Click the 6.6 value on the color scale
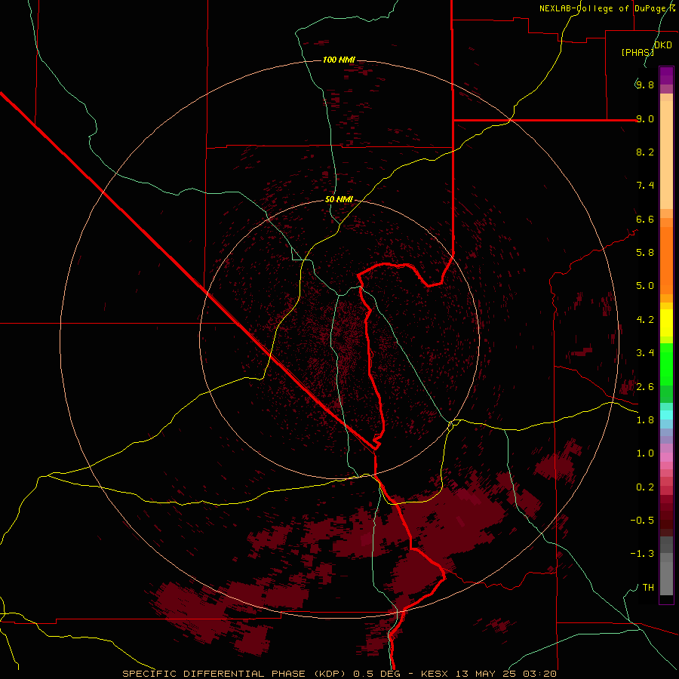The width and height of the screenshot is (679, 679). tap(645, 219)
